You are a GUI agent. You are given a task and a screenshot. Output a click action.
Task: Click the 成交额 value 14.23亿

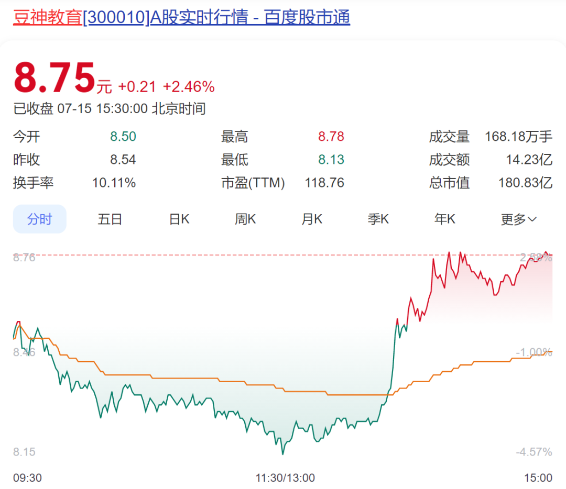click(x=529, y=159)
